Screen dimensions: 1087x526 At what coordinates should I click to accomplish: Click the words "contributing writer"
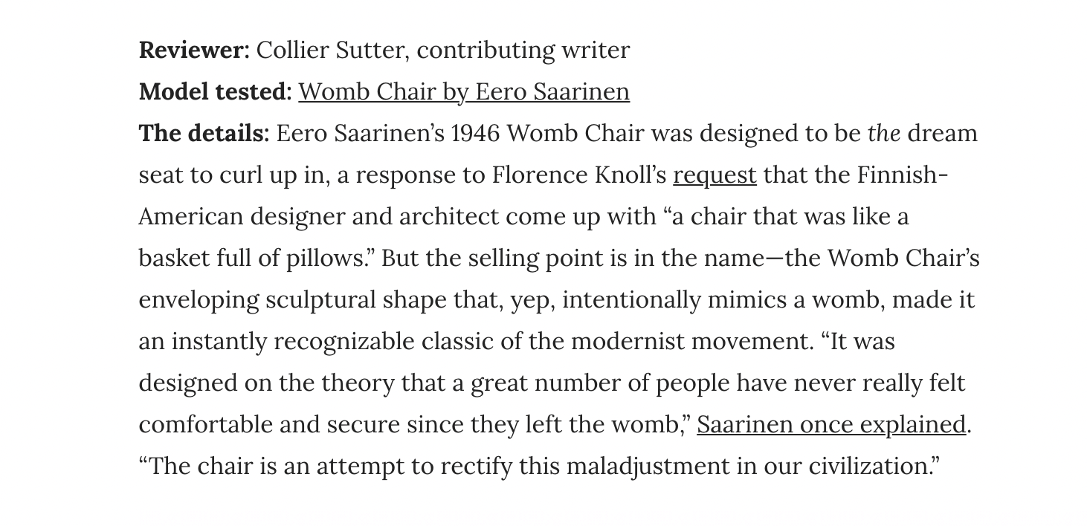point(523,51)
